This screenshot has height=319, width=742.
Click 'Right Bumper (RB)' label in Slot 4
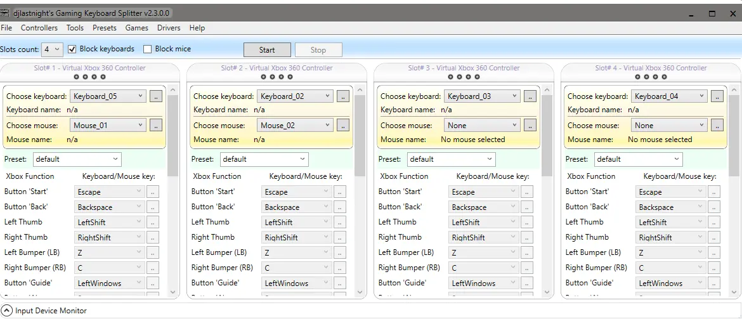click(596, 268)
